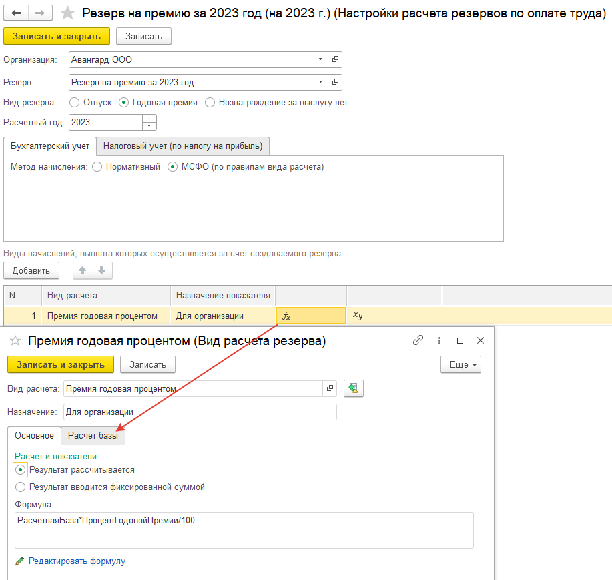The height and width of the screenshot is (580, 612).
Task: Select table cell Премия годовая процентом
Action: click(105, 316)
